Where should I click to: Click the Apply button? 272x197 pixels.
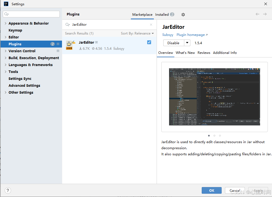258,190
